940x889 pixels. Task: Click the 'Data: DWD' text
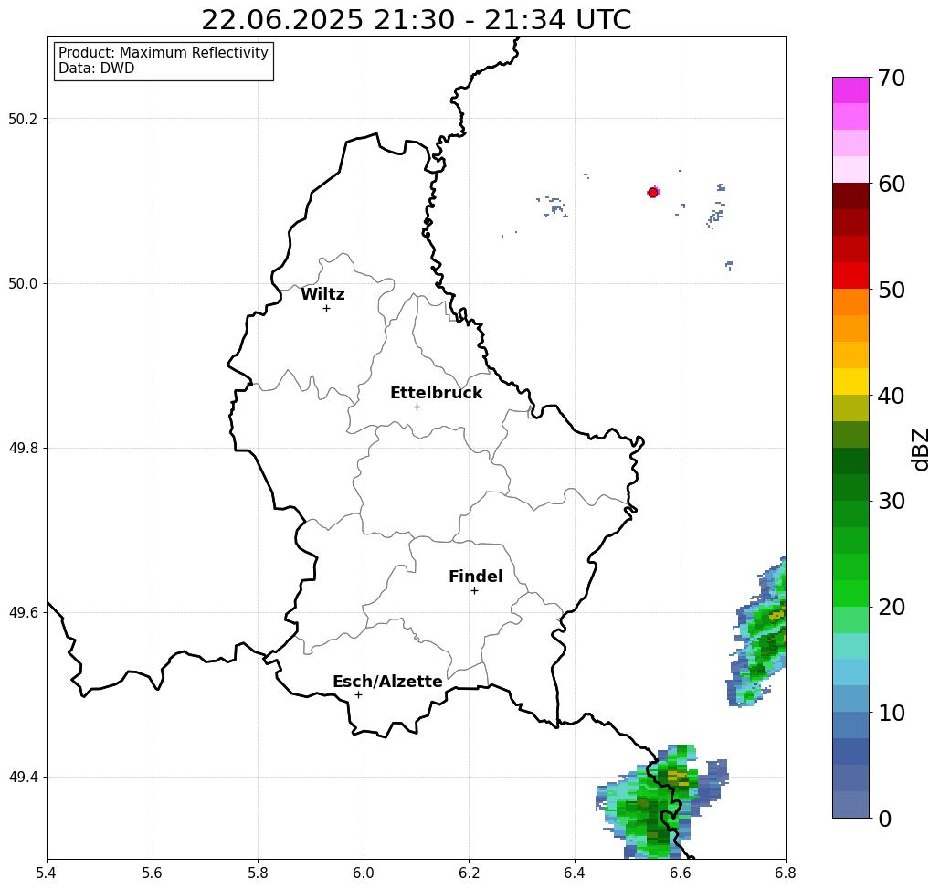pyautogui.click(x=97, y=69)
